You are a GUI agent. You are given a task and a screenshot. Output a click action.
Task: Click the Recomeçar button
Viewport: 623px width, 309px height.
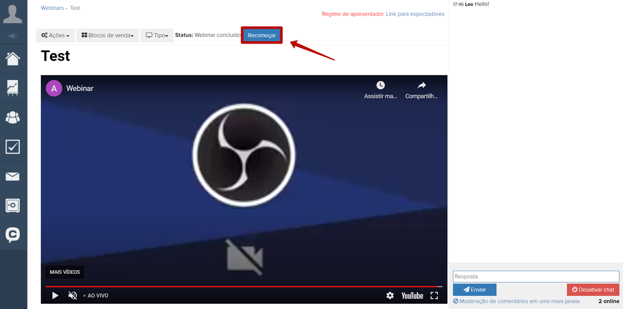[262, 35]
